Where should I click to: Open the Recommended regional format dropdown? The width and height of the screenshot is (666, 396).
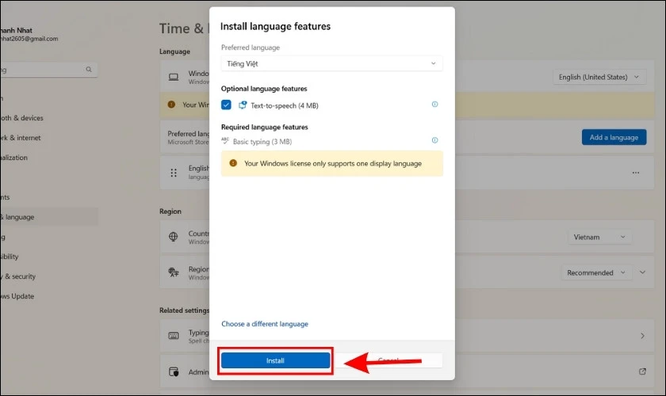[596, 272]
